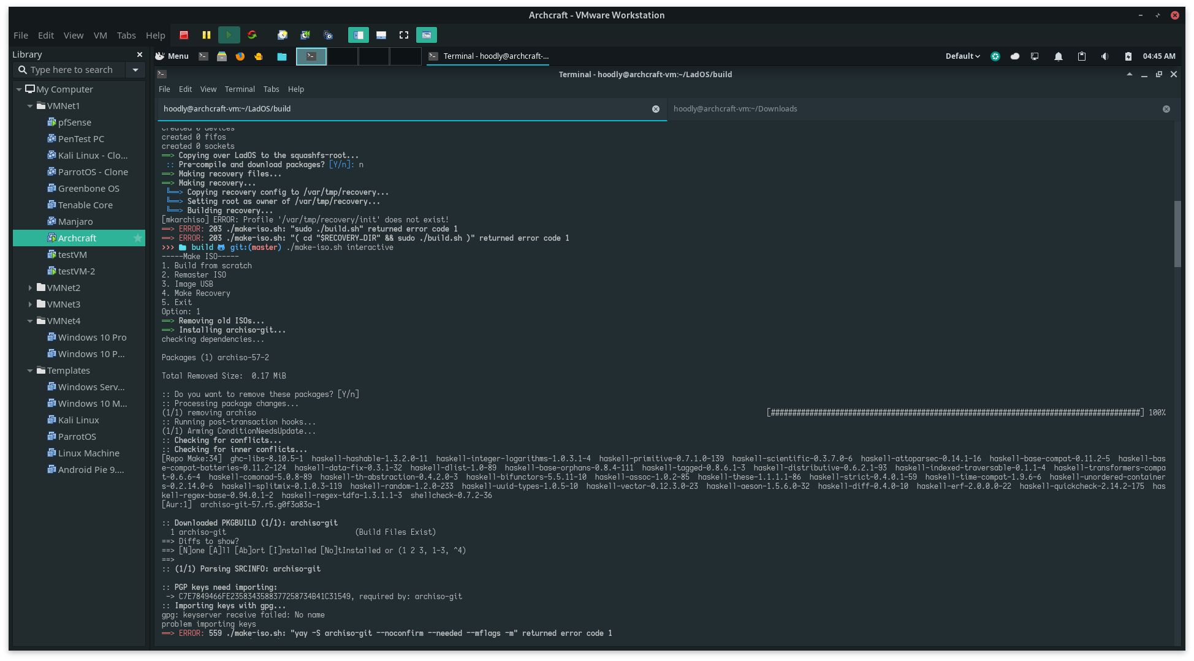This screenshot has width=1194, height=661.
Task: Open the terminal's Terminal menu
Action: click(240, 89)
